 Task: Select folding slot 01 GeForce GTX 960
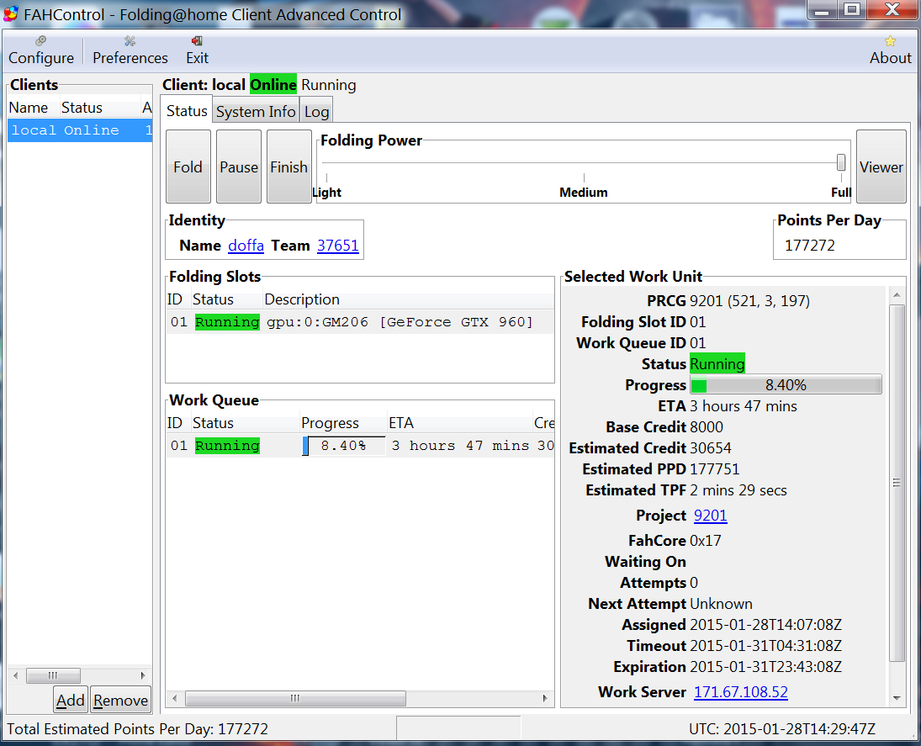359,322
